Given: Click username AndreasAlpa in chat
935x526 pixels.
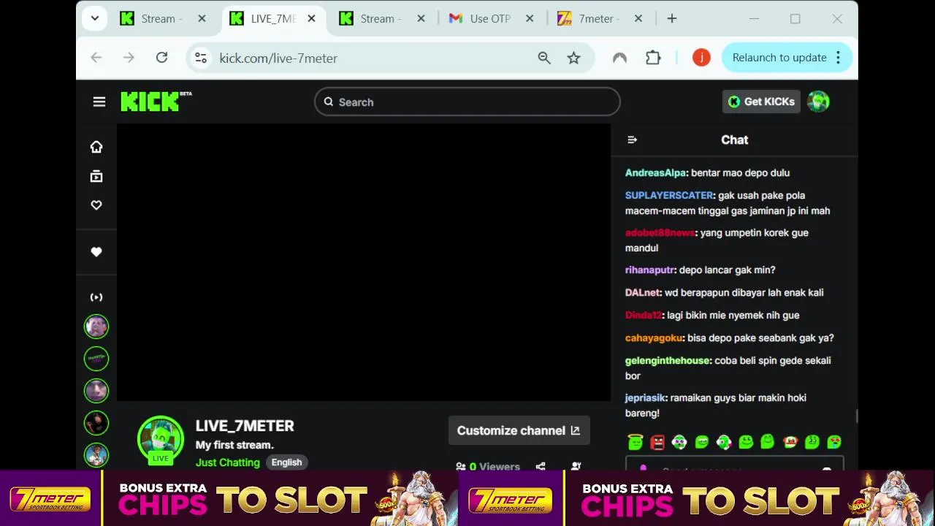Looking at the screenshot, I should coord(655,173).
